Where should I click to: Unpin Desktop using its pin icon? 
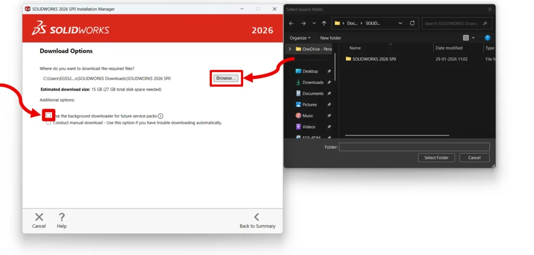tap(329, 71)
